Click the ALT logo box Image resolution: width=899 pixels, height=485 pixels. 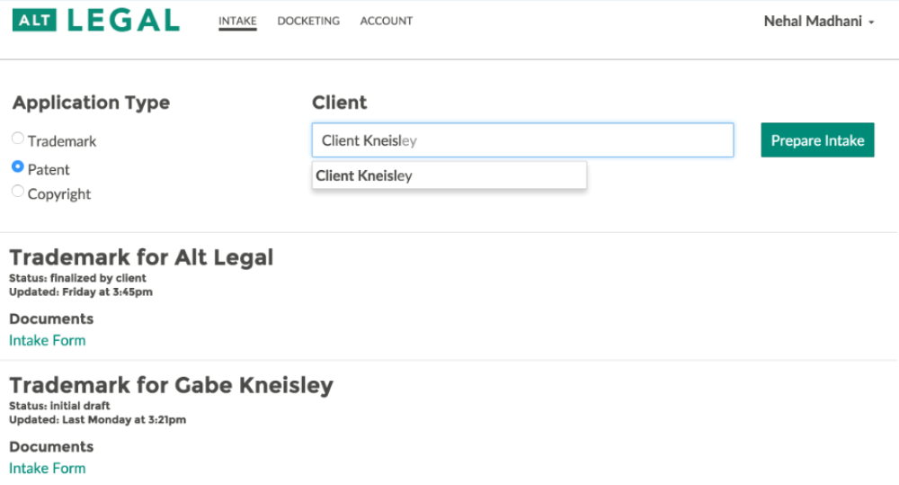[x=34, y=20]
